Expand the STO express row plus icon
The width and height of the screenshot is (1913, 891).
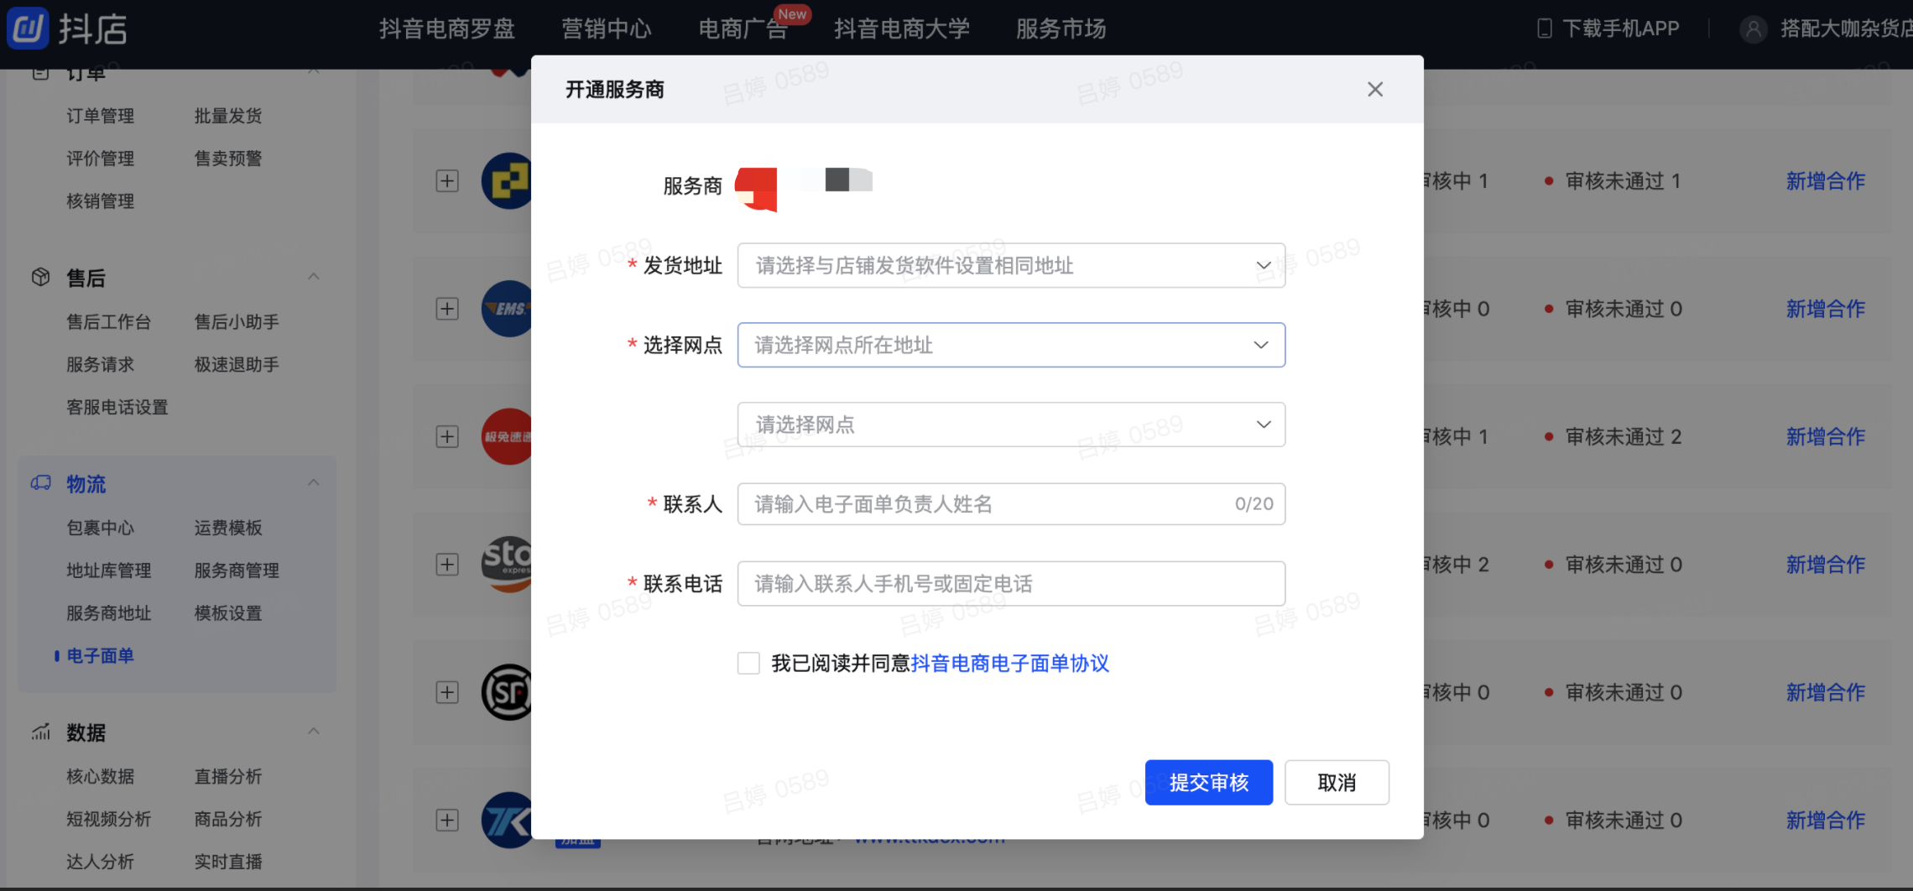pos(447,565)
